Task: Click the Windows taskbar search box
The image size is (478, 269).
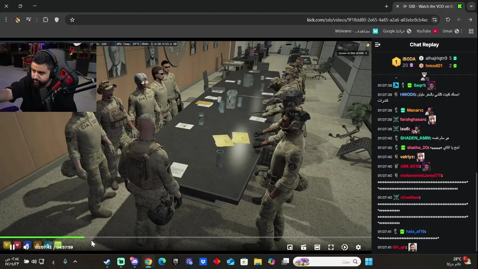Action: tap(327, 262)
